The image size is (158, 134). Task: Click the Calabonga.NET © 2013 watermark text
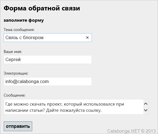(131, 131)
